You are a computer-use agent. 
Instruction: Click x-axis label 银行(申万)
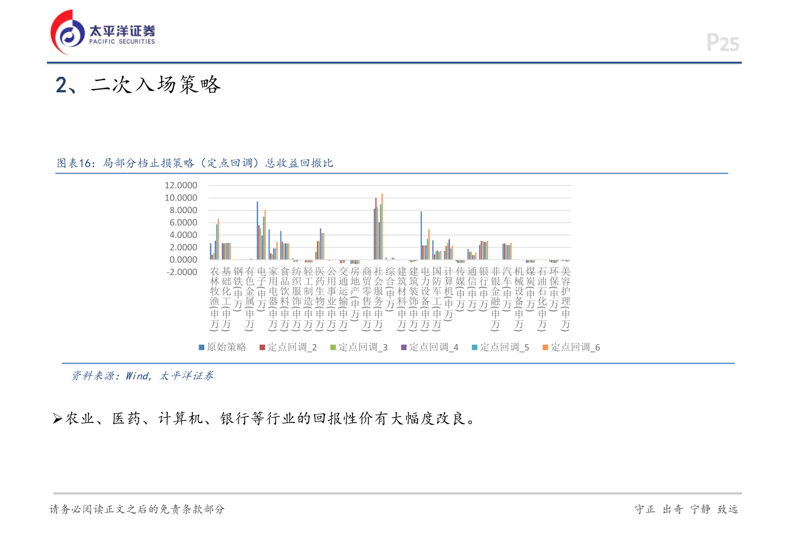click(484, 289)
